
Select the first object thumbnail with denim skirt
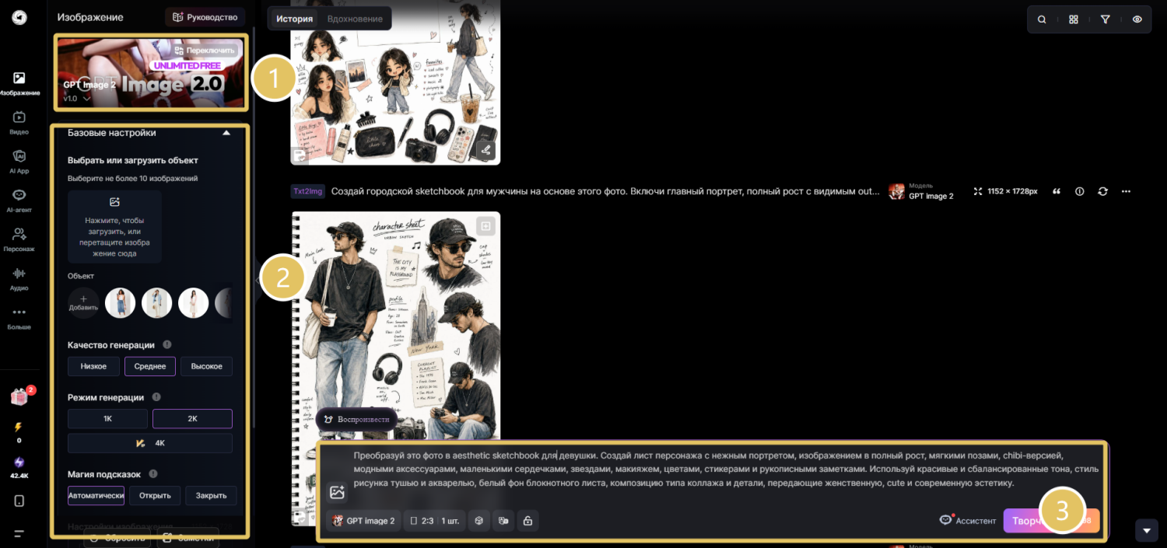[x=121, y=303]
